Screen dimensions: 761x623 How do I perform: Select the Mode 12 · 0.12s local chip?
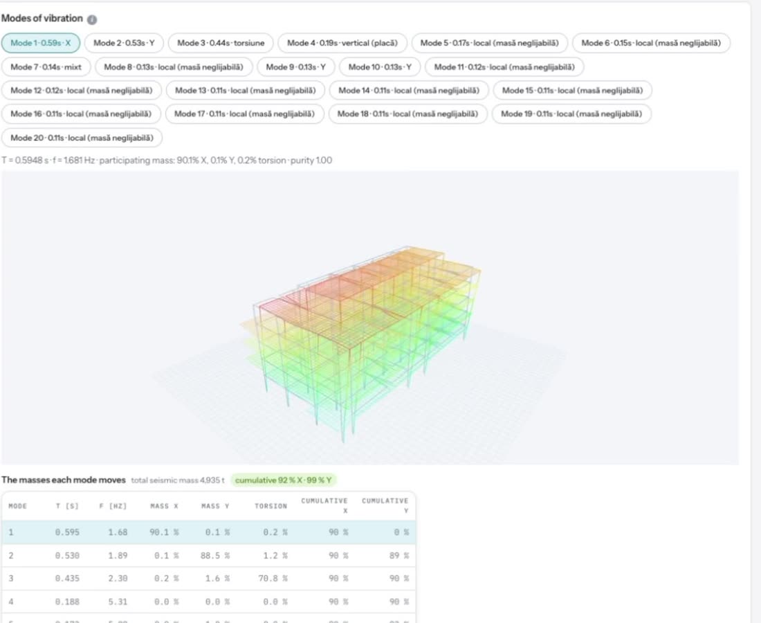pyautogui.click(x=81, y=90)
